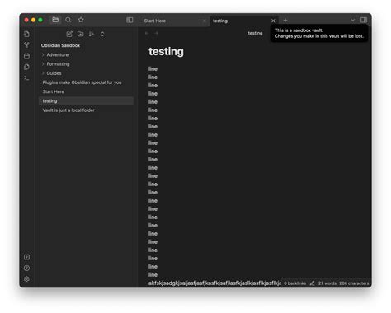Open the search pane icon
This screenshot has width=391, height=313.
[68, 20]
